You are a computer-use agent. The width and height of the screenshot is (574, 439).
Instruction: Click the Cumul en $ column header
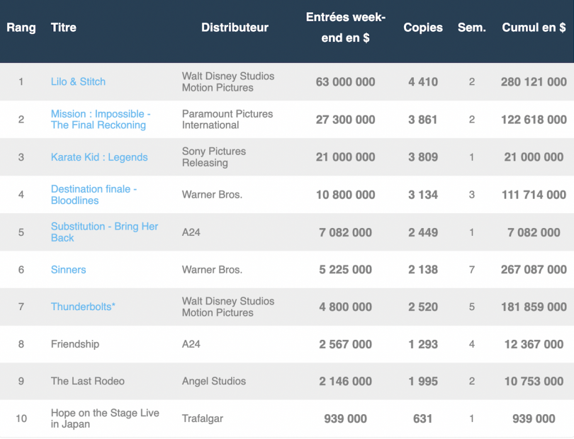[x=534, y=28]
